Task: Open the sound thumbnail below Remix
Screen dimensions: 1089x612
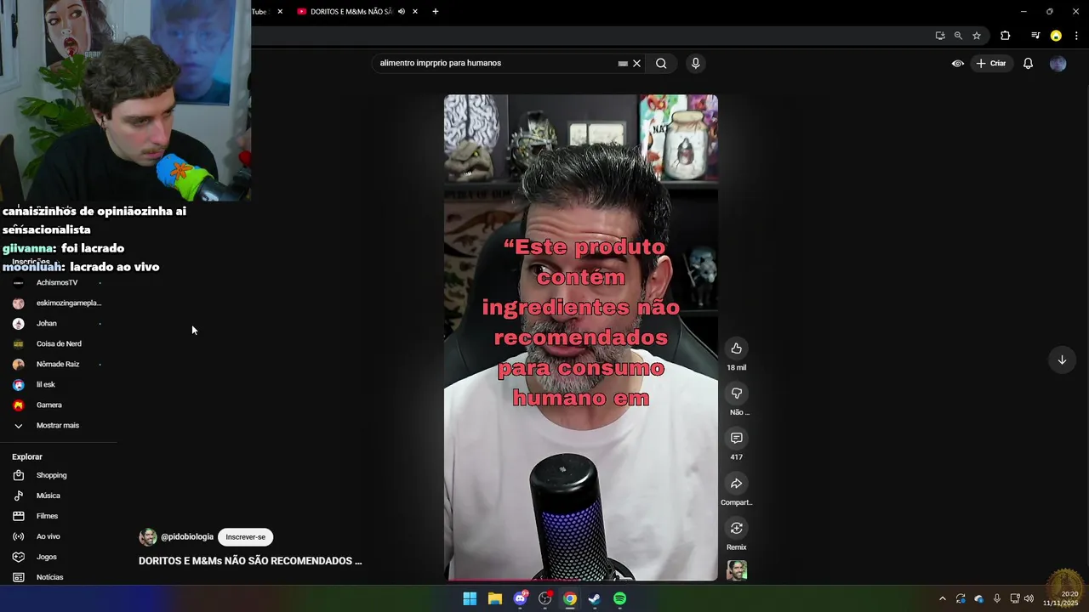Action: [x=737, y=570]
